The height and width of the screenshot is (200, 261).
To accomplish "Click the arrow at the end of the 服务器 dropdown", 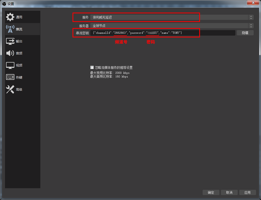I will point(251,26).
